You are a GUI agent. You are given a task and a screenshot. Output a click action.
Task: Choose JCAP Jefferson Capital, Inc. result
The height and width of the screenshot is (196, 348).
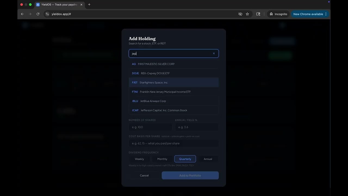pyautogui.click(x=173, y=110)
